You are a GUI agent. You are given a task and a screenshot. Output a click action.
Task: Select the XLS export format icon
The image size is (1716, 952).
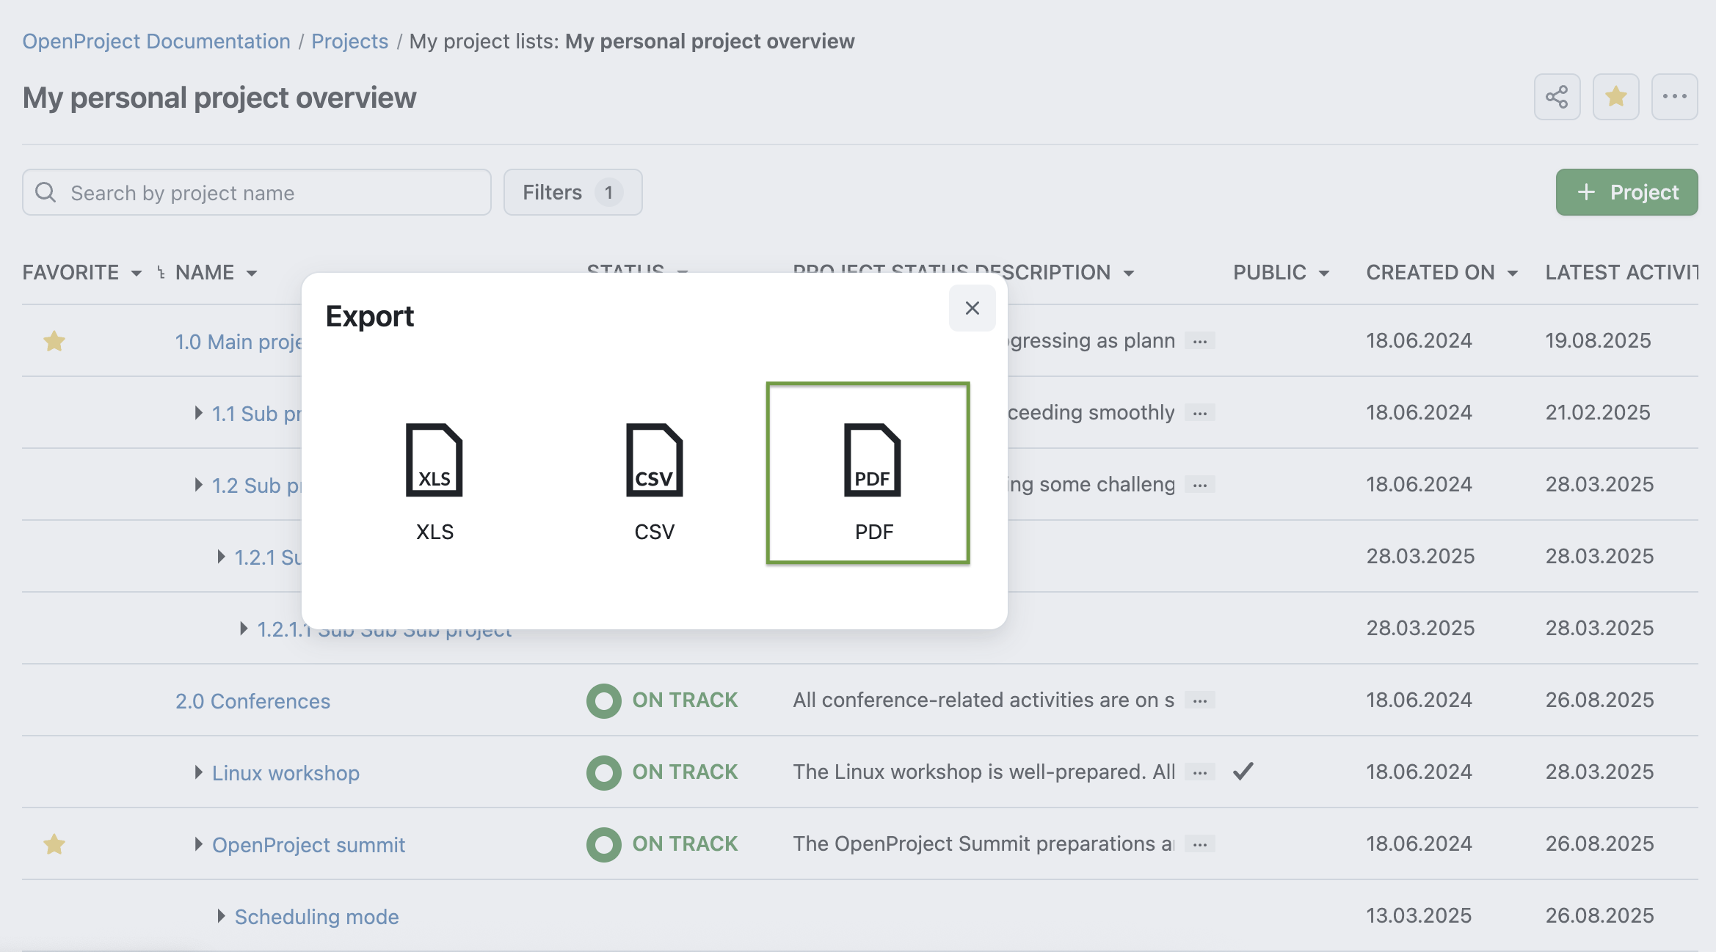435,460
